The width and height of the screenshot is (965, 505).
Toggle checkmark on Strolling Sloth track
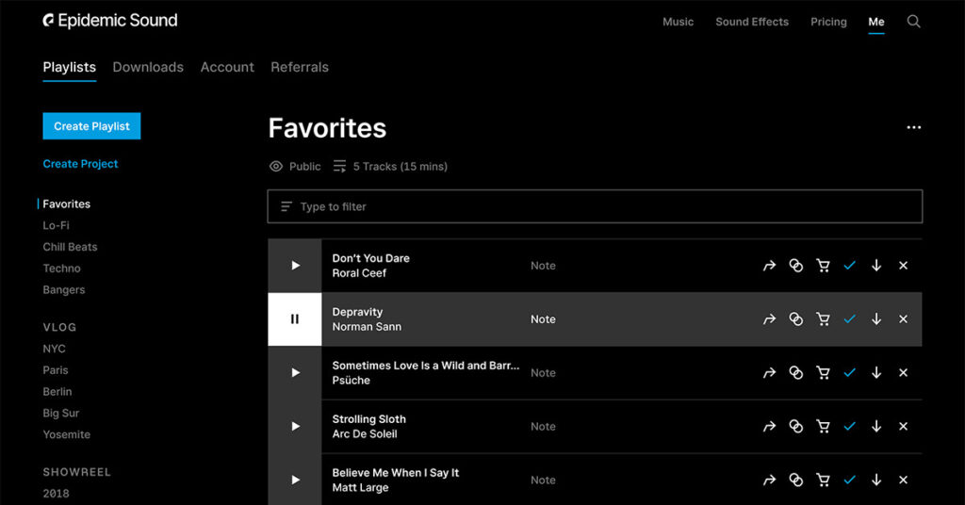point(849,427)
